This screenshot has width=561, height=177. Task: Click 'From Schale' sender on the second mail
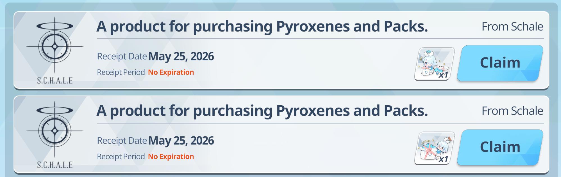tap(512, 111)
